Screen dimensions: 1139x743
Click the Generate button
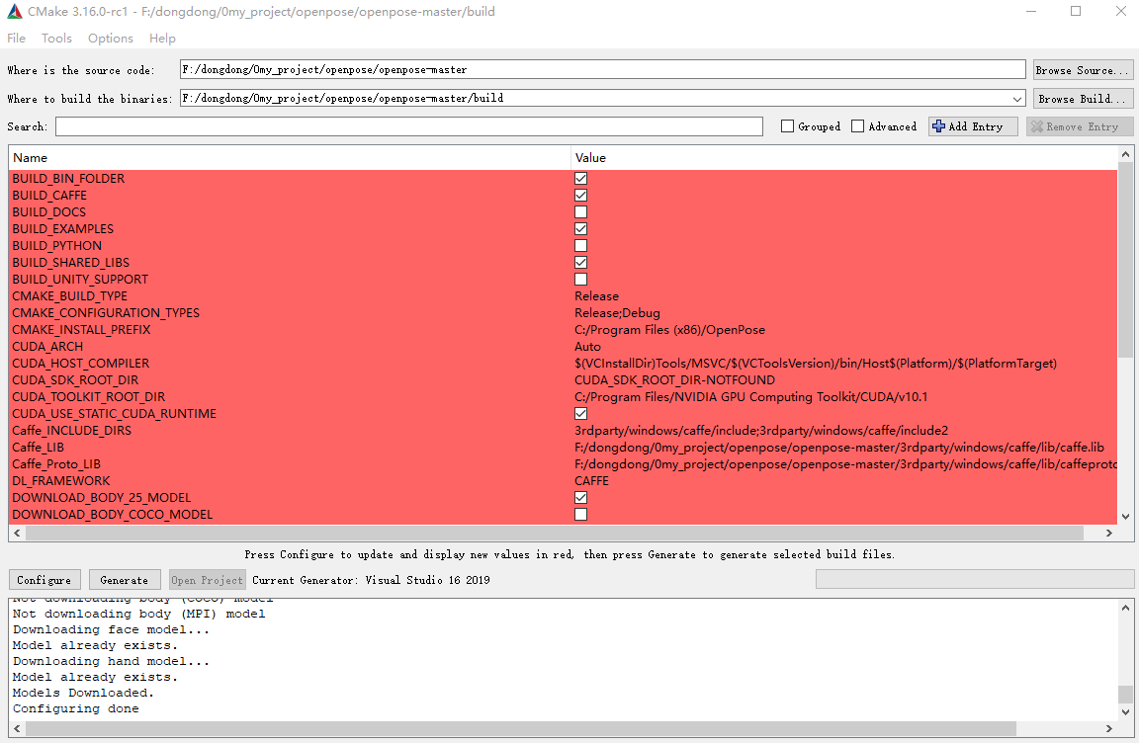click(125, 580)
